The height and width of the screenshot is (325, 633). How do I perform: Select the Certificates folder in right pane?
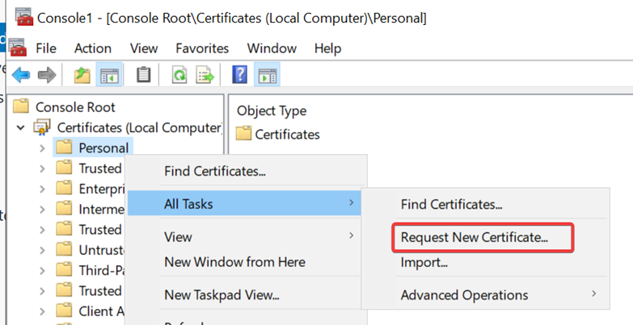point(287,135)
